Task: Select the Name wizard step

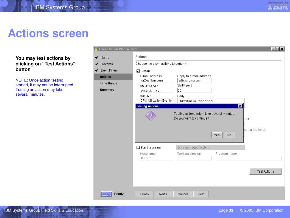Action: click(105, 57)
